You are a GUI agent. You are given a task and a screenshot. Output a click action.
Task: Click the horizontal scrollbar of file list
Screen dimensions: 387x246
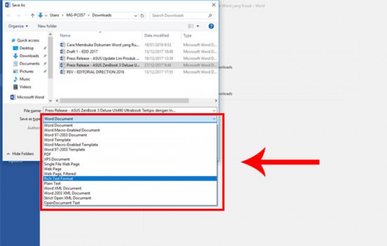124,101
